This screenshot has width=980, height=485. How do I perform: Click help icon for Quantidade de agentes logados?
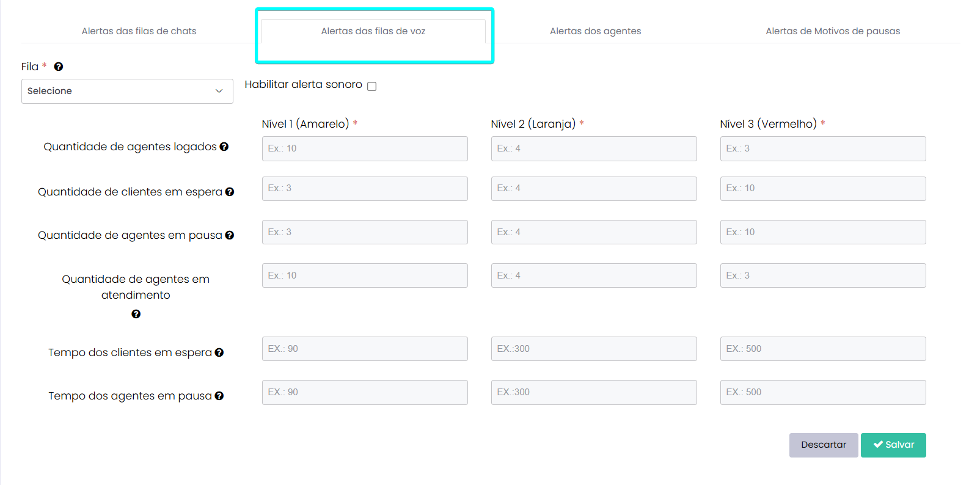click(224, 147)
